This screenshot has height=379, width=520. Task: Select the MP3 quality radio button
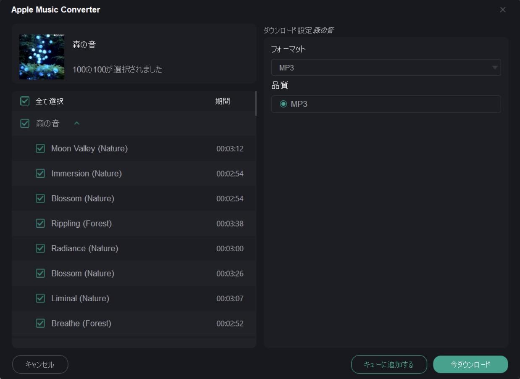tap(283, 104)
